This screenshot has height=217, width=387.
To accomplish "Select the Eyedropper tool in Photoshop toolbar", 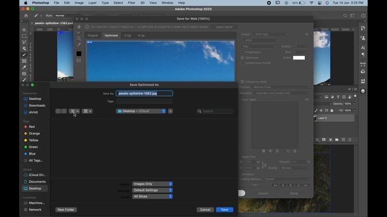I will (x=24, y=67).
